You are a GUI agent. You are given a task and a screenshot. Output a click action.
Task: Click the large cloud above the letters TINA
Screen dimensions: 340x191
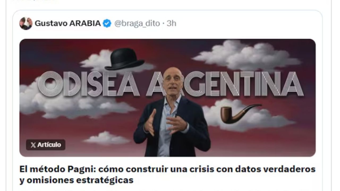(247, 55)
